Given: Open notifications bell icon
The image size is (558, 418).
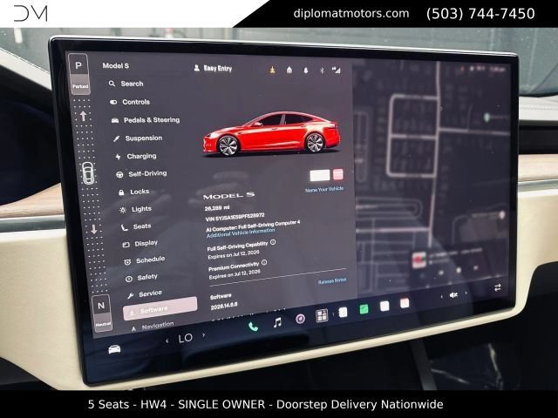Looking at the screenshot, I should click(306, 71).
